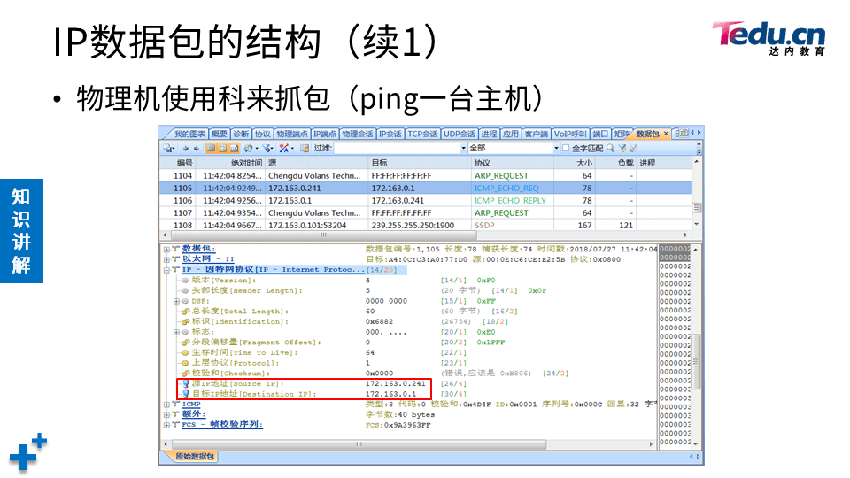850x478 pixels.
Task: Open the 物理会话 tab
Action: coord(357,134)
